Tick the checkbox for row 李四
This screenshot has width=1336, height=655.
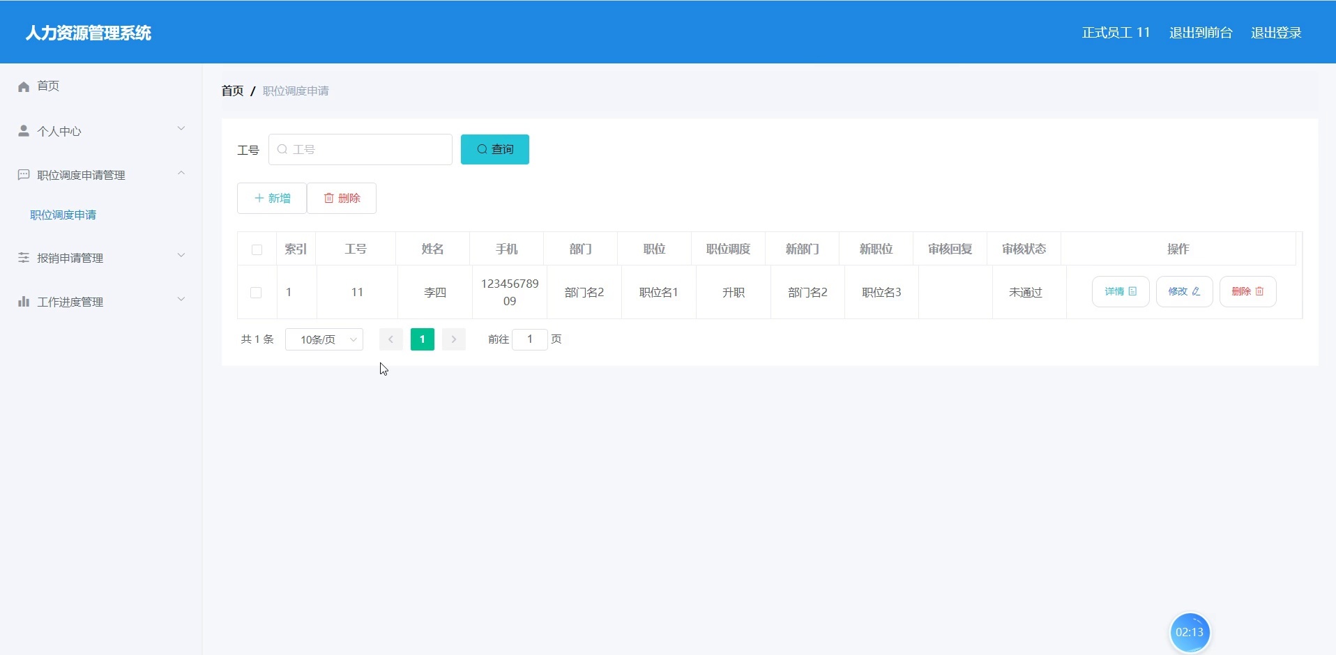[256, 293]
